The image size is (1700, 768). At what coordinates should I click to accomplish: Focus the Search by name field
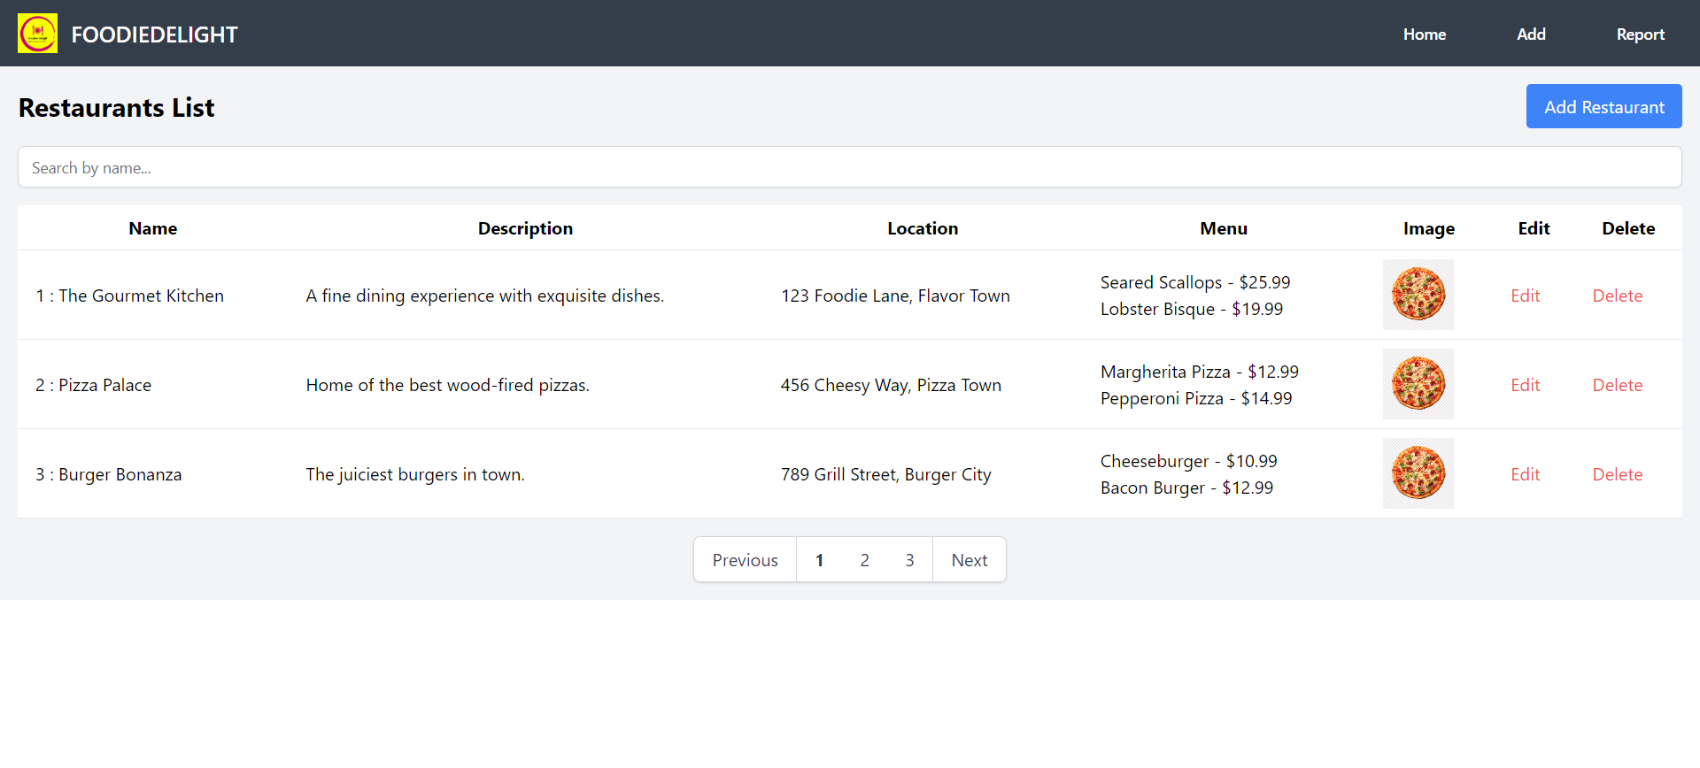pyautogui.click(x=850, y=167)
